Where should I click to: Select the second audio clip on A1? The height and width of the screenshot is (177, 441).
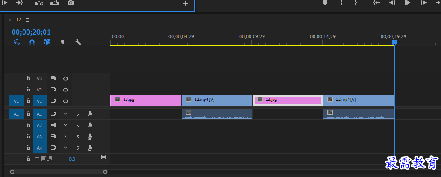358,113
